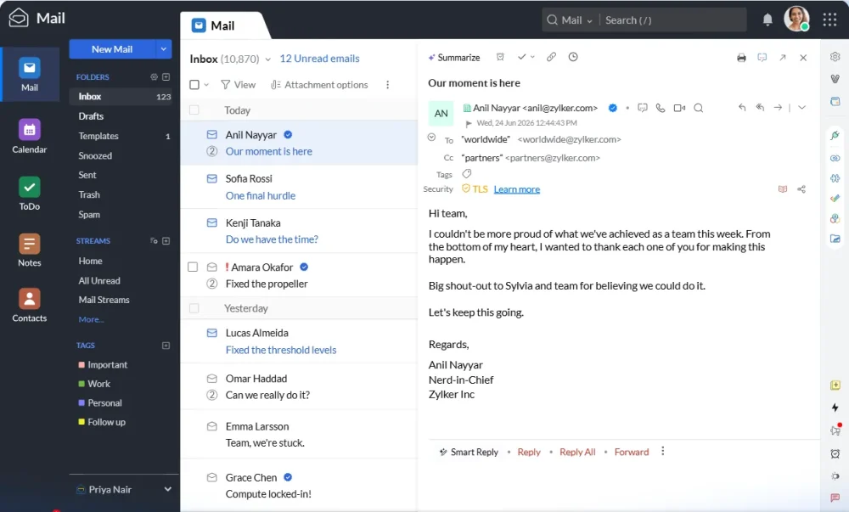Select the Work green tag
The width and height of the screenshot is (849, 512).
tap(94, 384)
